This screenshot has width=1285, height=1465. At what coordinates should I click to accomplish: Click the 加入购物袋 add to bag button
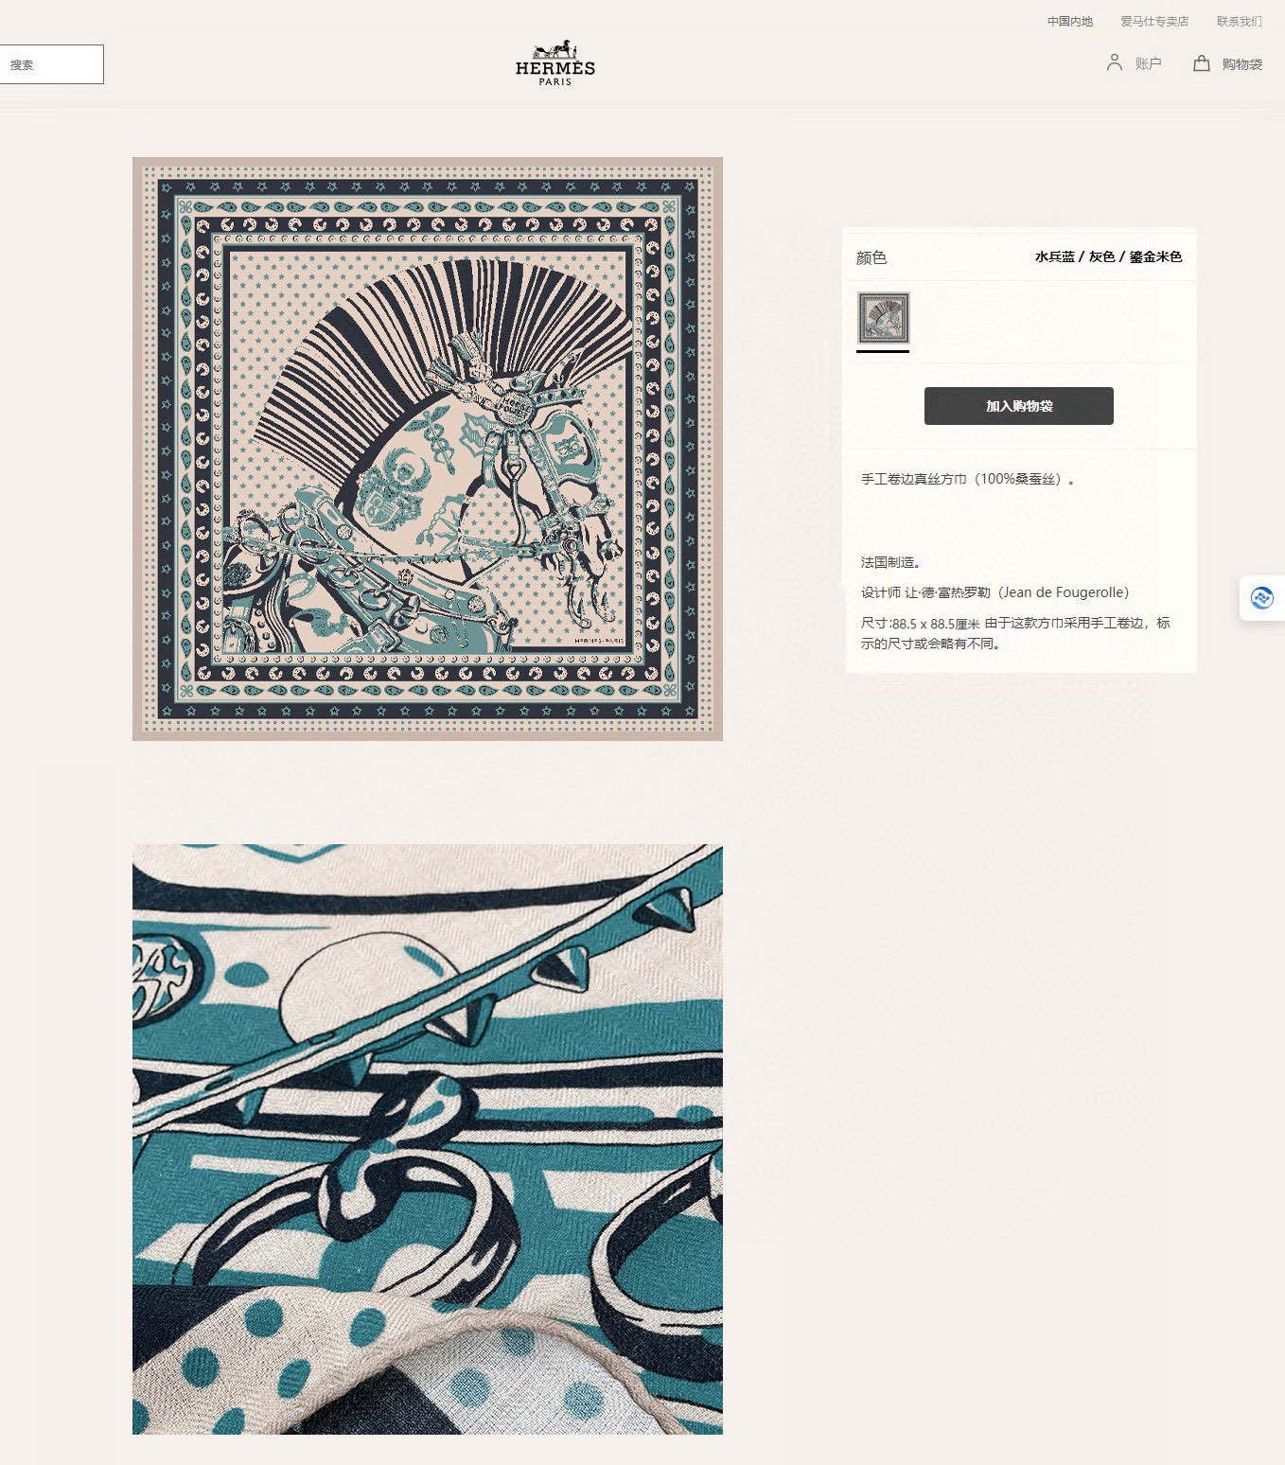coord(1019,406)
